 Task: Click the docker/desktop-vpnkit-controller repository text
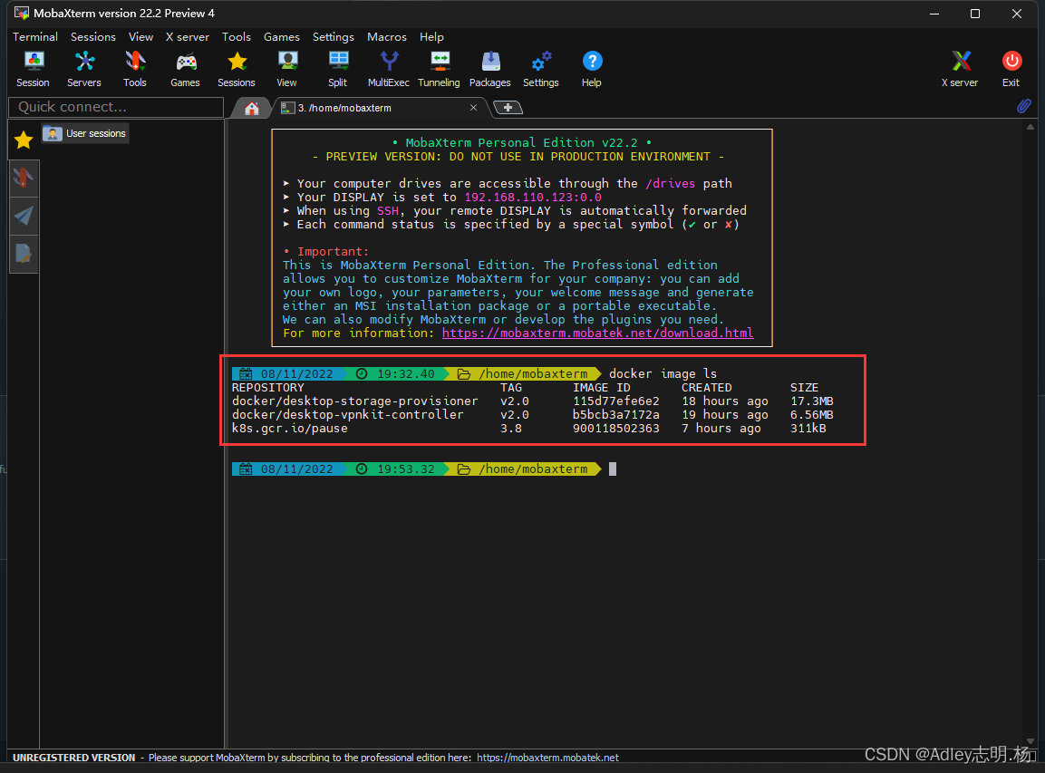[348, 414]
